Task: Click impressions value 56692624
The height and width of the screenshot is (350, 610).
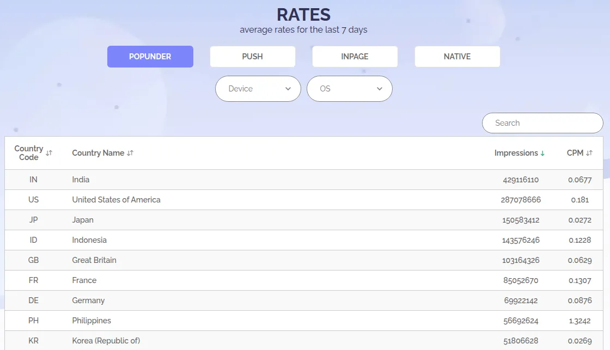Action: (x=521, y=321)
